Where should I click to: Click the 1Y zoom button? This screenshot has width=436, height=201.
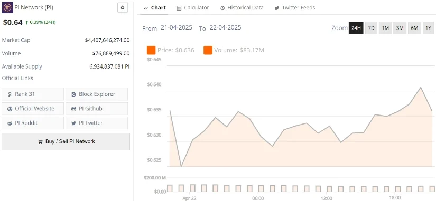[429, 28]
